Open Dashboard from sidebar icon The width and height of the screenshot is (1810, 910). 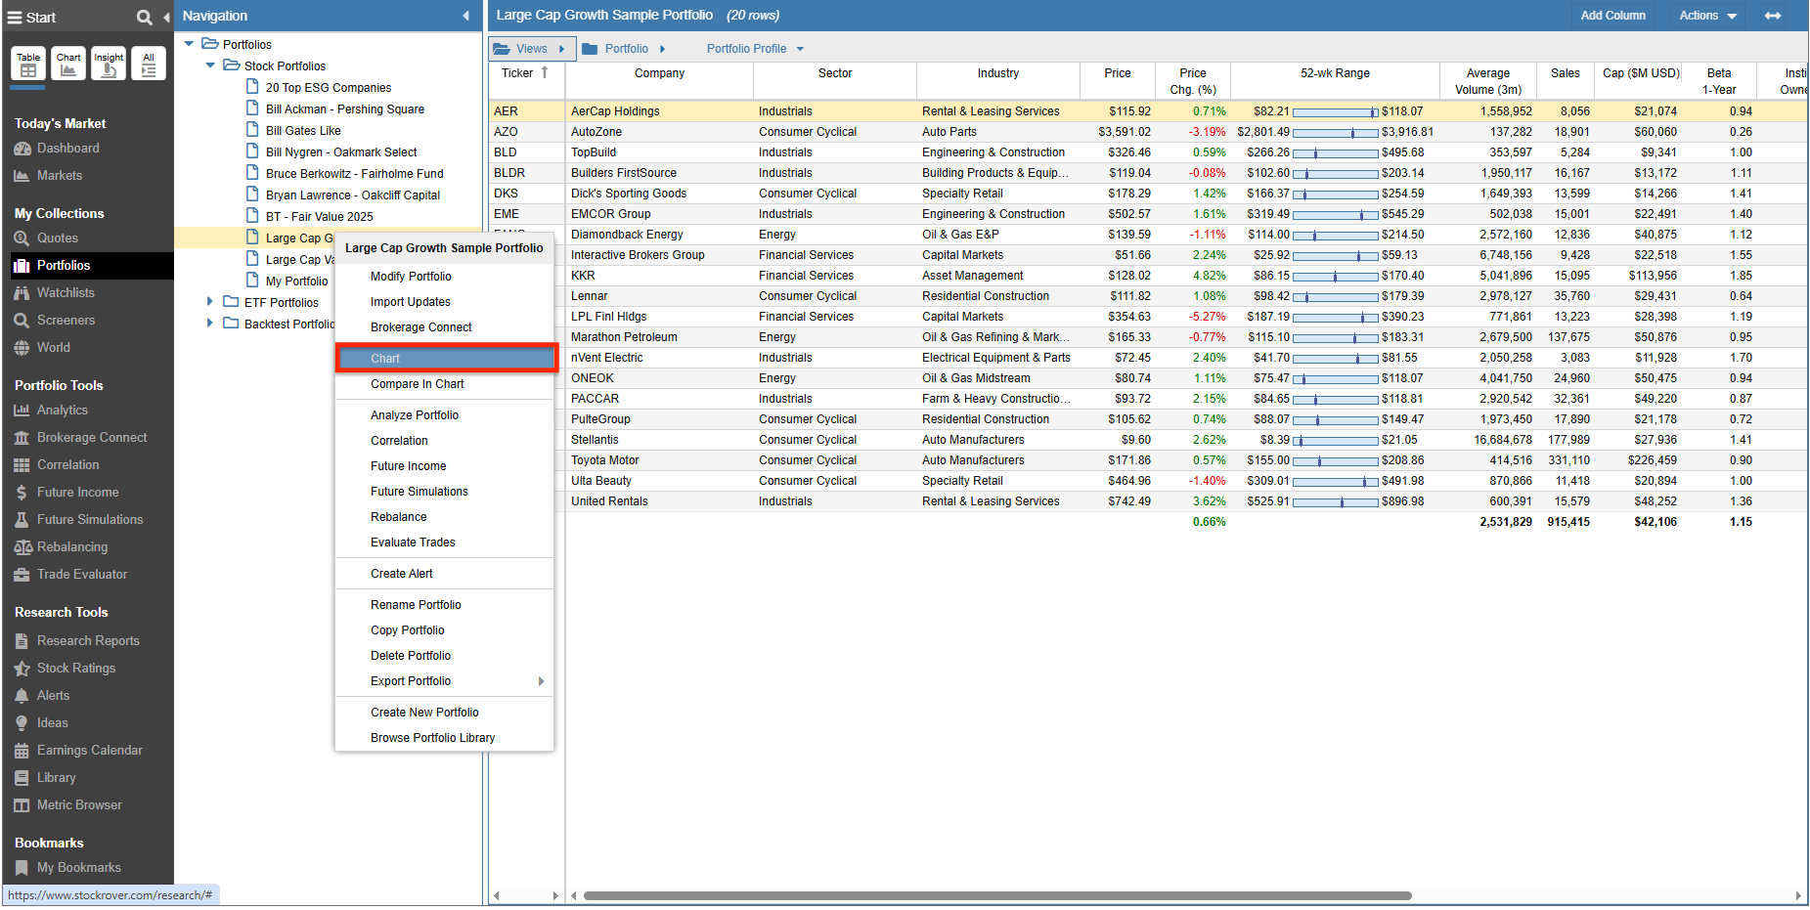[22, 149]
